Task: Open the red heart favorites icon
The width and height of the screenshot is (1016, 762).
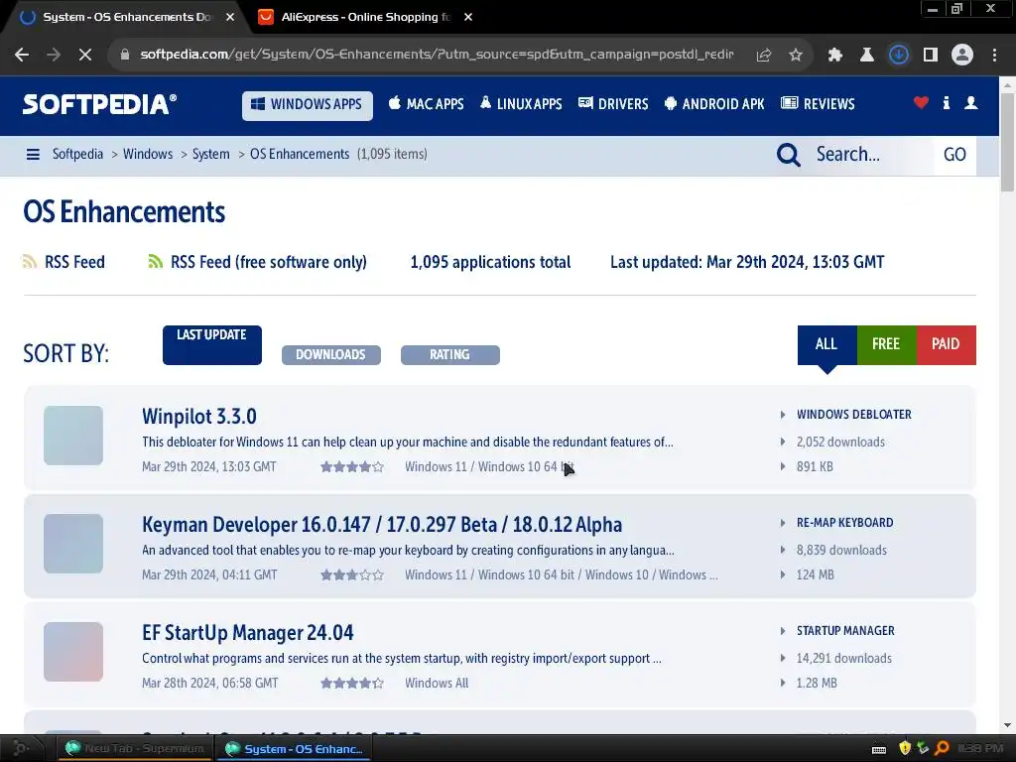Action: tap(921, 103)
